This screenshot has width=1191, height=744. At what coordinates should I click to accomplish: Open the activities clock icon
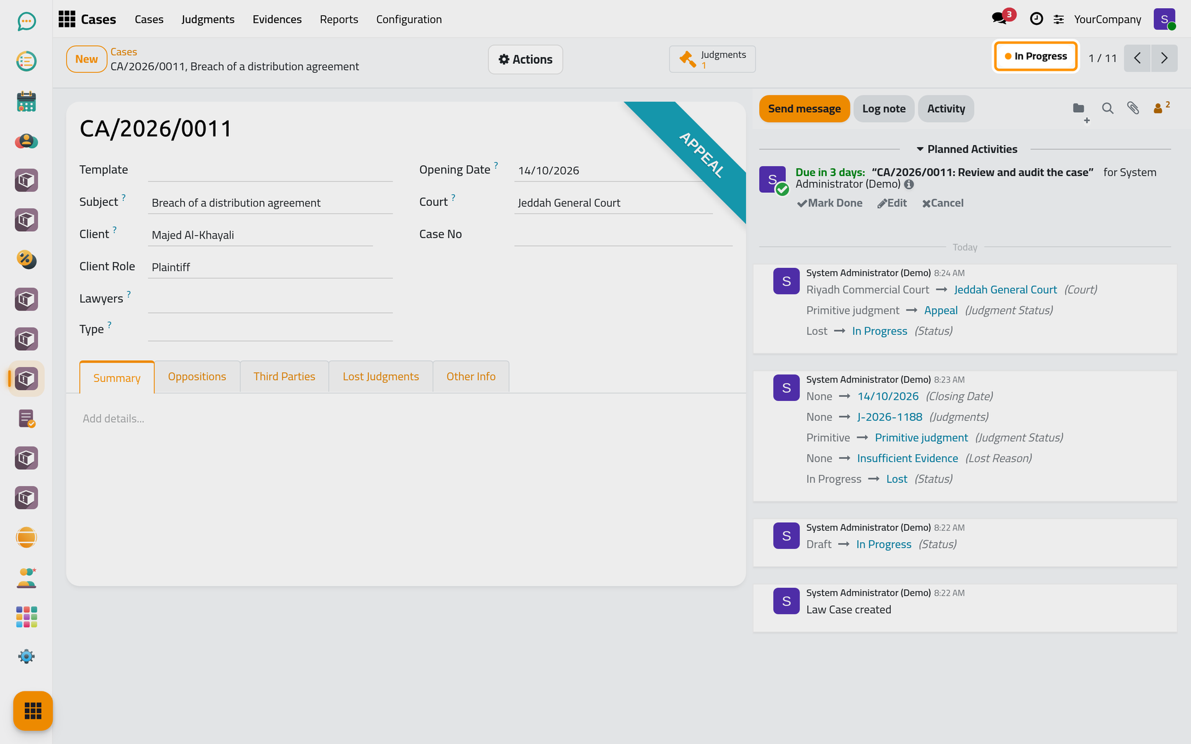click(1036, 19)
